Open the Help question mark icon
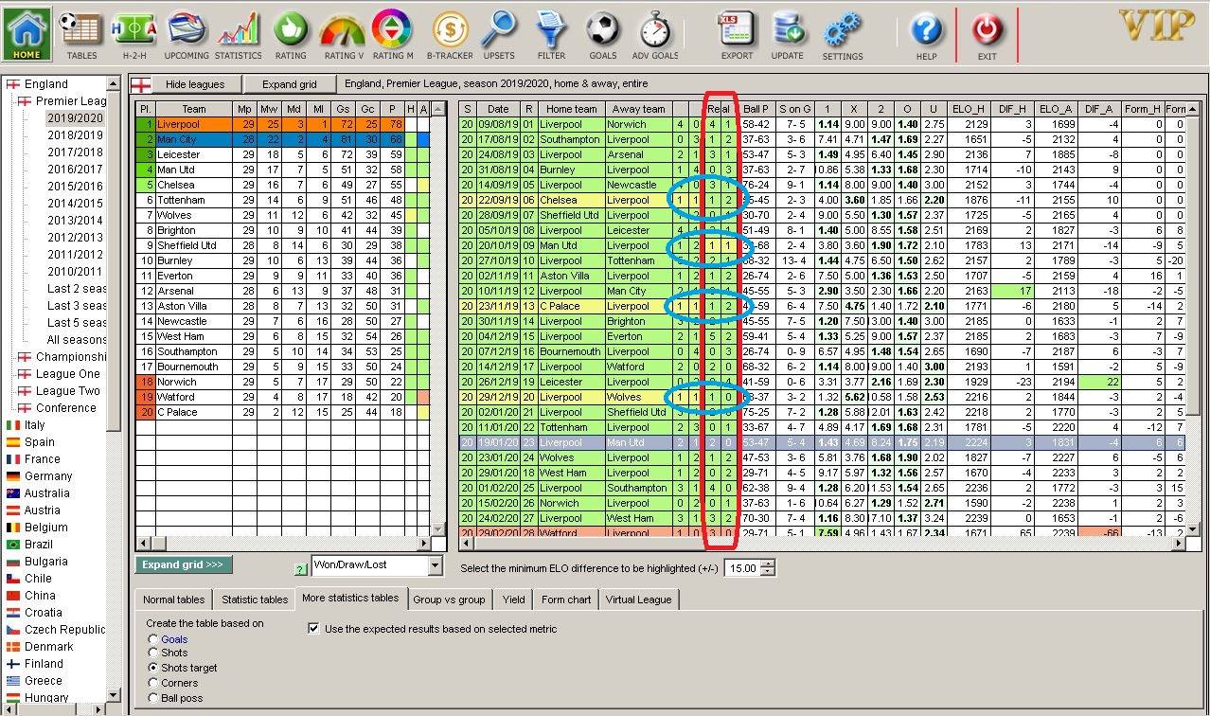 [x=927, y=35]
